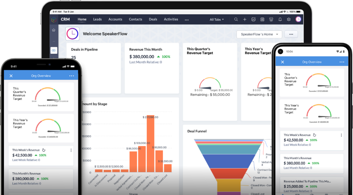This screenshot has width=353, height=195.
Task: Open the Deals tab
Action: [x=153, y=19]
